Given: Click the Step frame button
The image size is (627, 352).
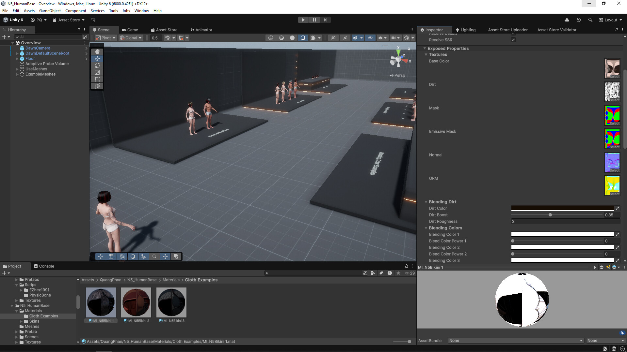Looking at the screenshot, I should (325, 20).
